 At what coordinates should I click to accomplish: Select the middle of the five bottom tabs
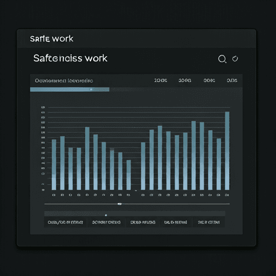click(x=143, y=222)
